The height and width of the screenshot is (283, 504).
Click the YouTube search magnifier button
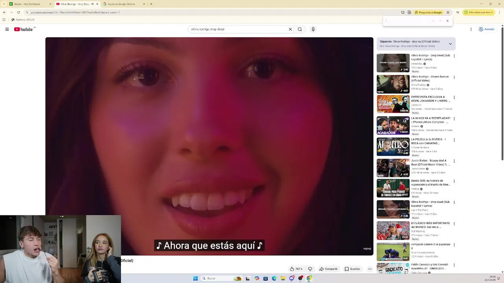coord(300,29)
